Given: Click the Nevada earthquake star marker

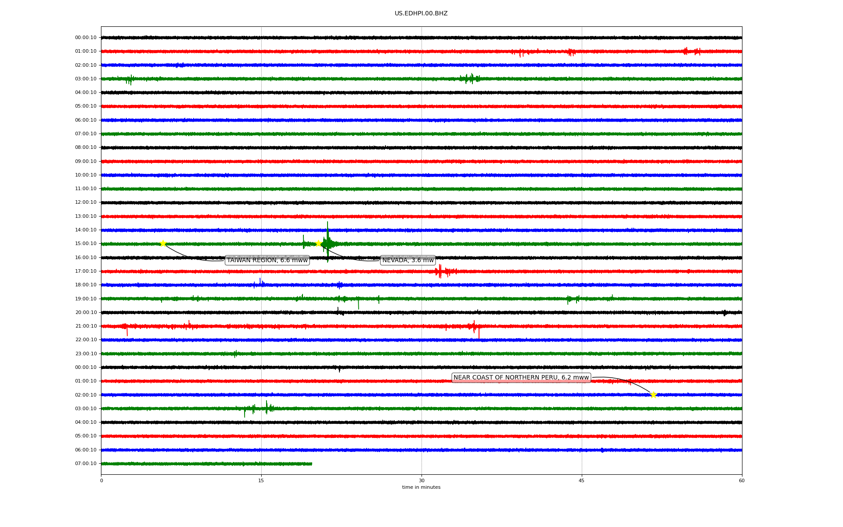Looking at the screenshot, I should 319,243.
